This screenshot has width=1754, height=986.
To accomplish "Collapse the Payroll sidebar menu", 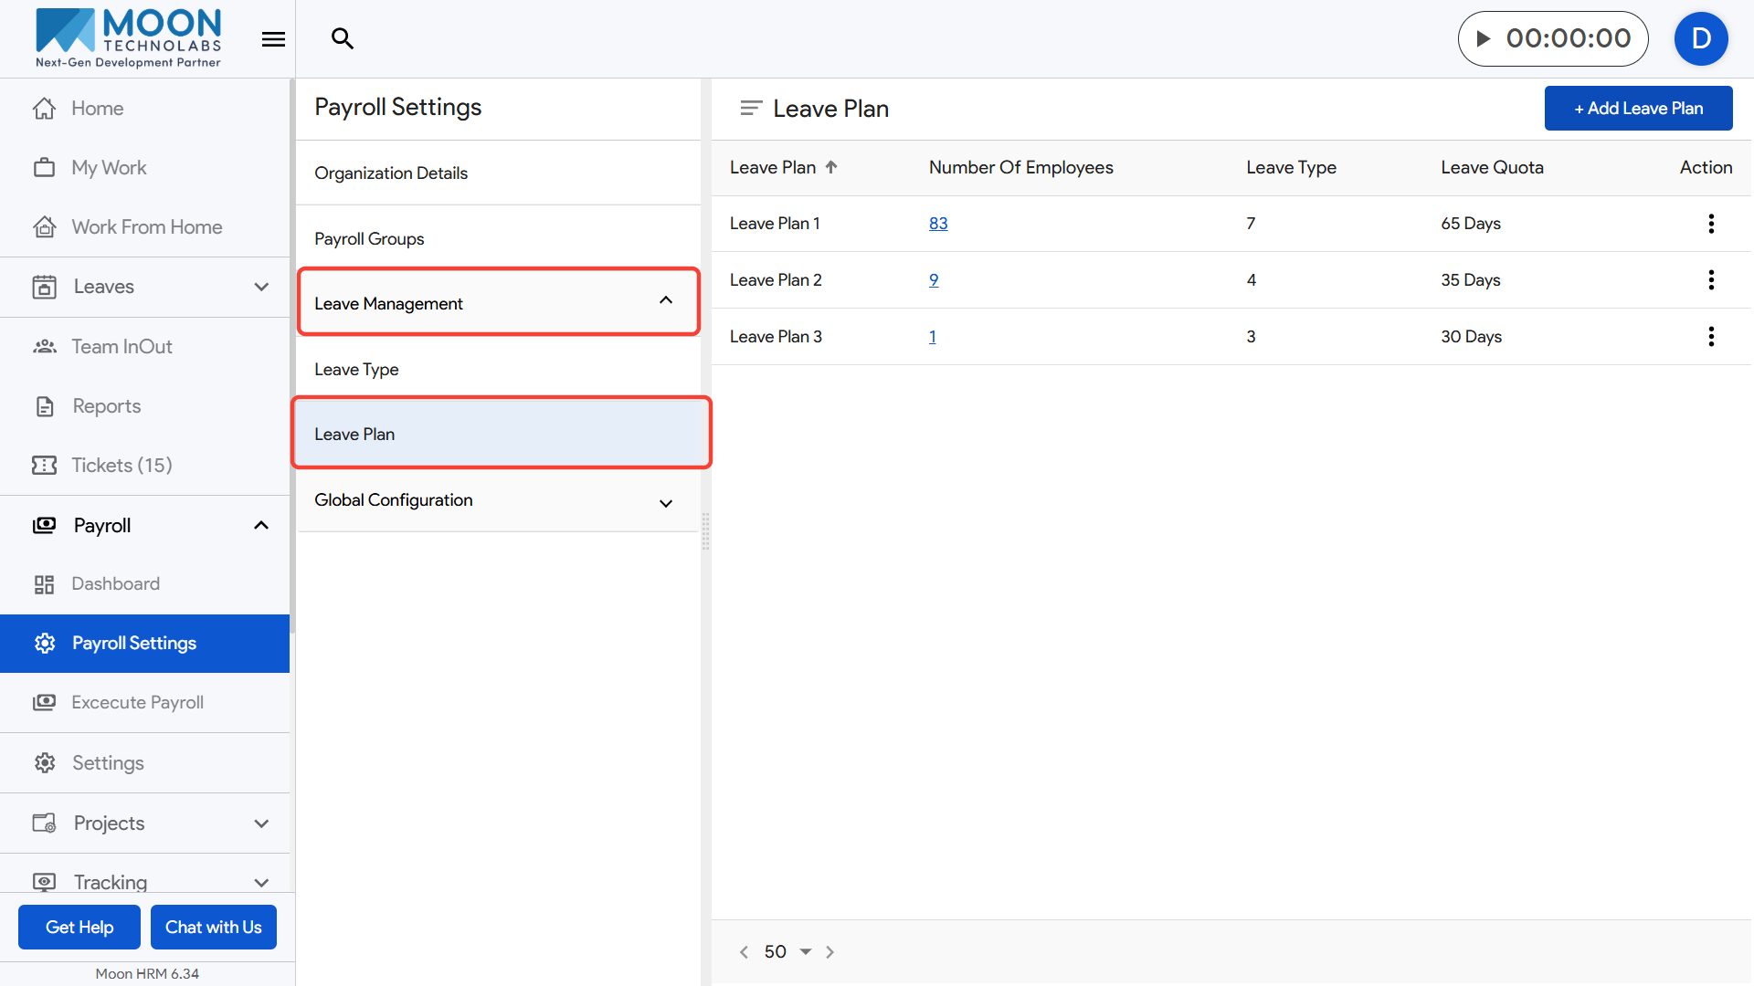I will tap(261, 526).
